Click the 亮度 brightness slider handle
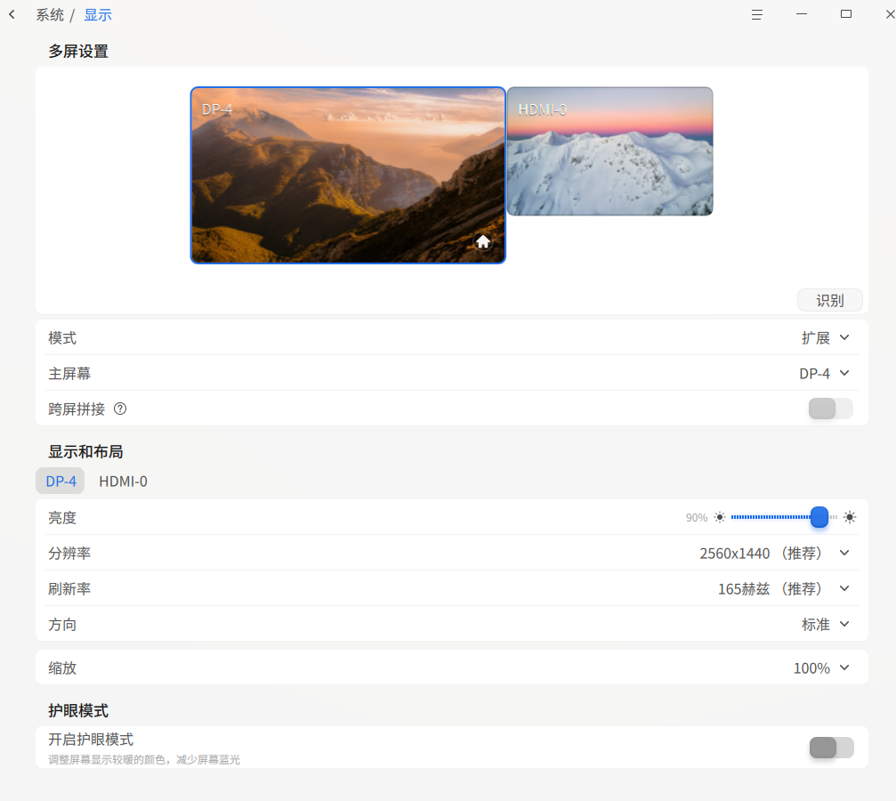Viewport: 896px width, 801px height. tap(819, 517)
